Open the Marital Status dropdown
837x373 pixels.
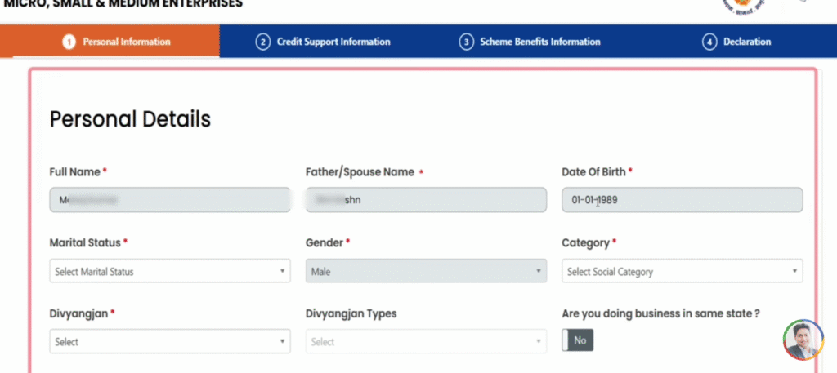pos(170,271)
